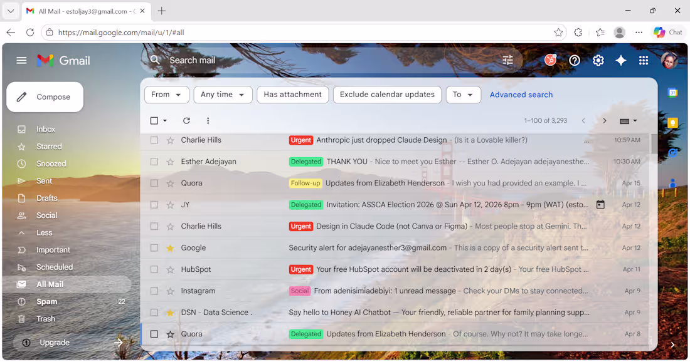This screenshot has width=690, height=362.
Task: Open Sent folder
Action: coord(44,180)
